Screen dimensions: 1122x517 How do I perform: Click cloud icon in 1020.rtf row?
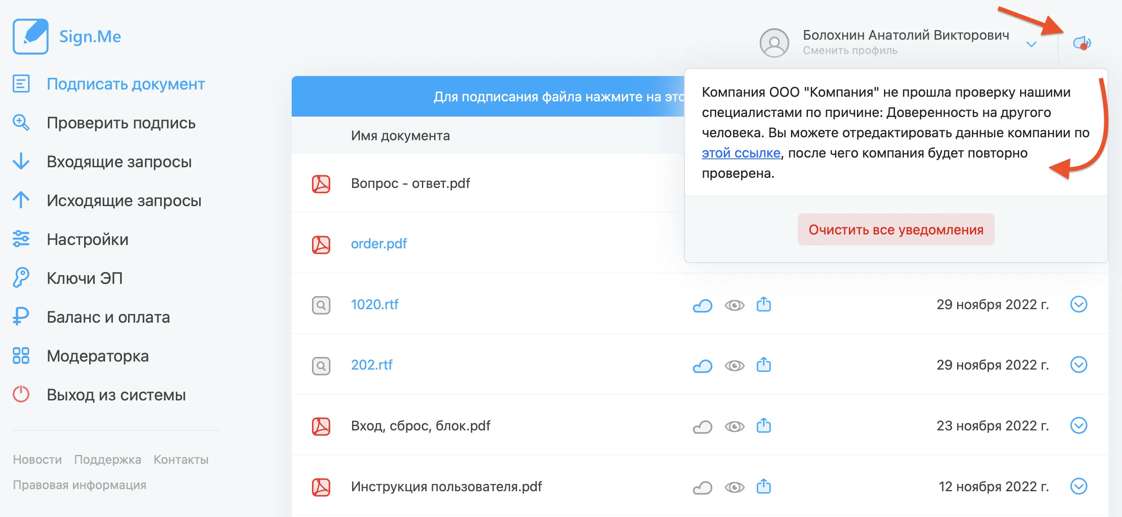click(x=702, y=305)
